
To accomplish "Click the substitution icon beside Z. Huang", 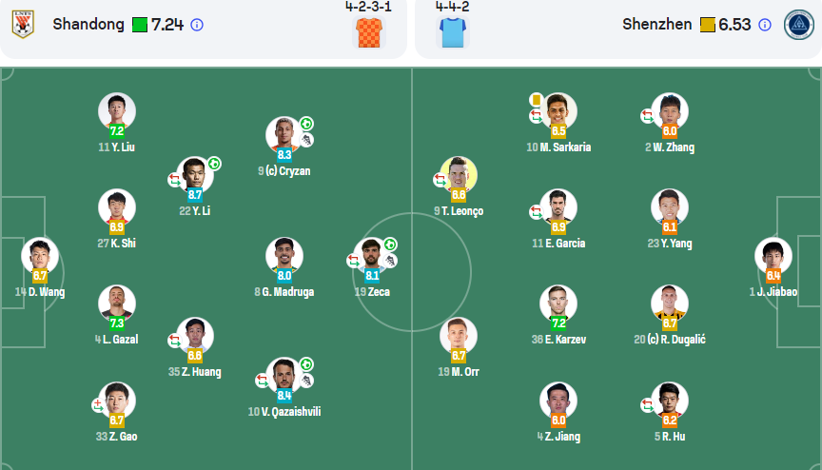I will pyautogui.click(x=174, y=340).
